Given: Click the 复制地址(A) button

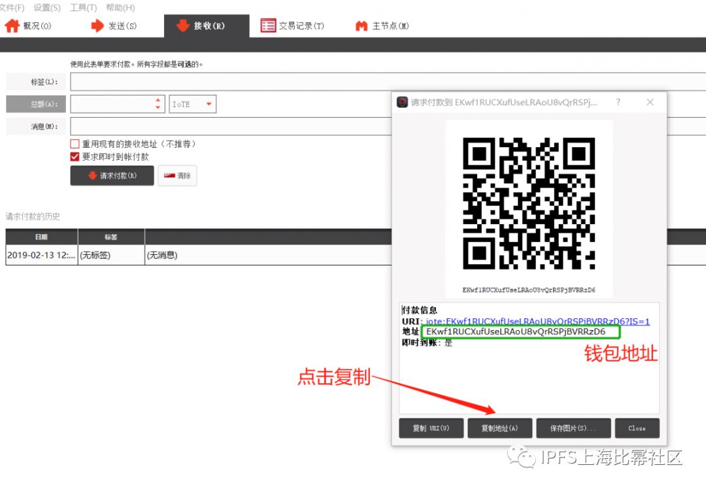Looking at the screenshot, I should click(500, 428).
